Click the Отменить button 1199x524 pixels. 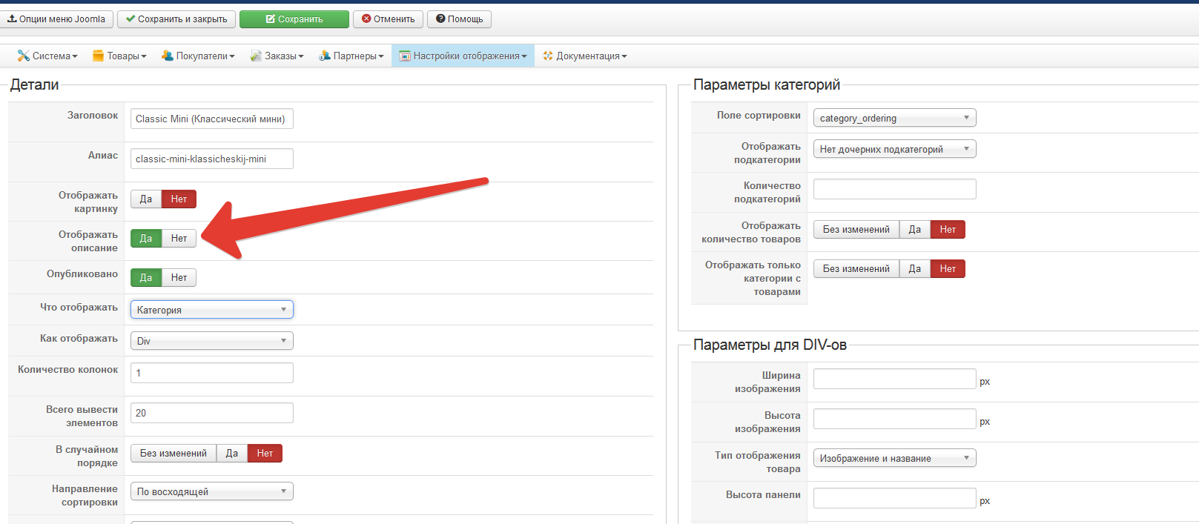coord(389,19)
